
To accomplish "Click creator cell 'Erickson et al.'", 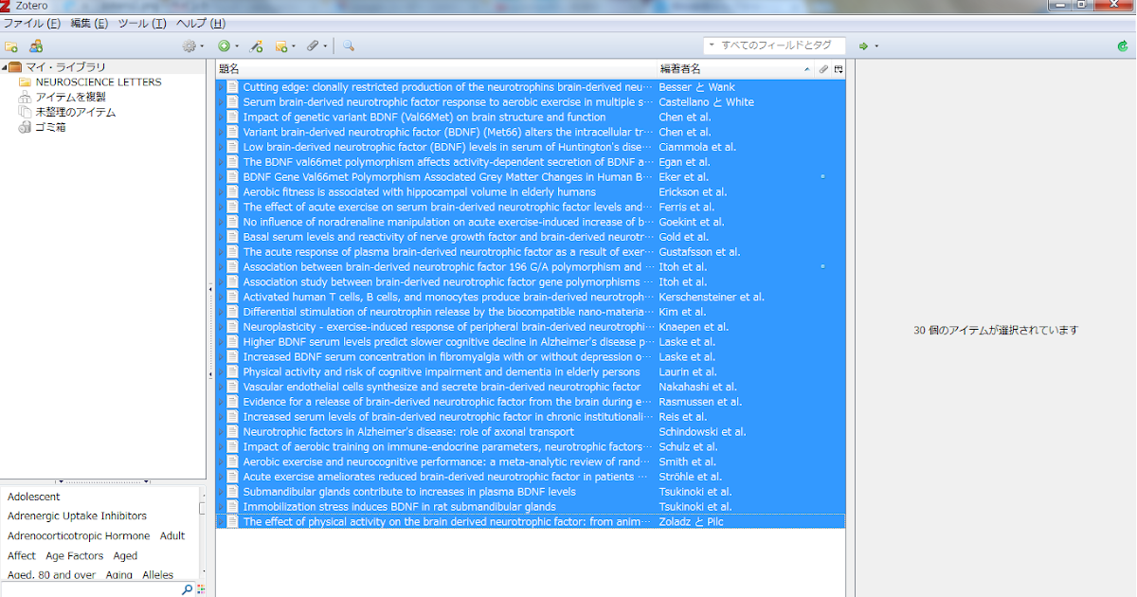I will tap(693, 192).
